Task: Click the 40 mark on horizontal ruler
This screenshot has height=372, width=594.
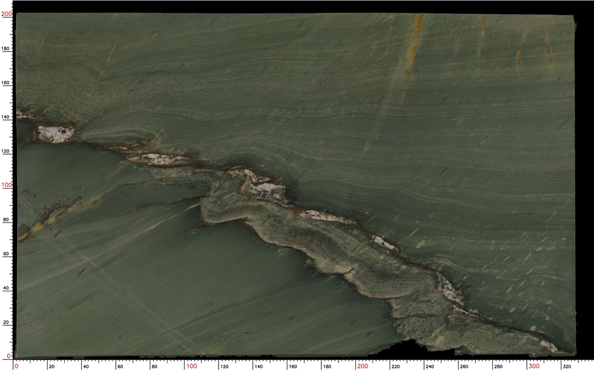Action: pos(85,367)
